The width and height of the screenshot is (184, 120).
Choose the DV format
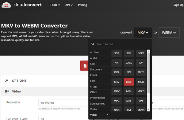pos(141,63)
